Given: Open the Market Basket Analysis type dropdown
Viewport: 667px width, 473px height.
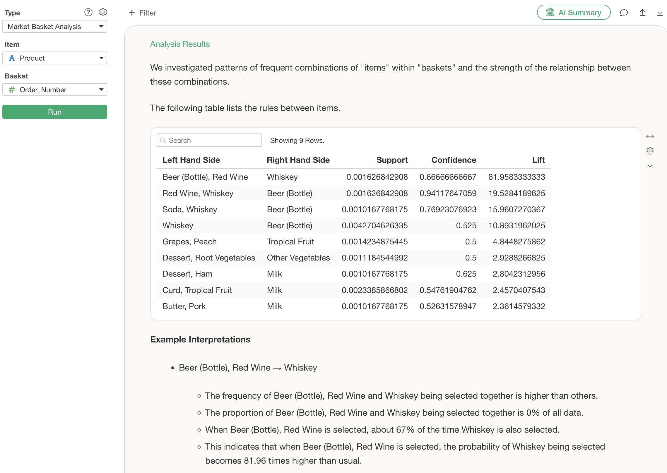Looking at the screenshot, I should point(55,26).
